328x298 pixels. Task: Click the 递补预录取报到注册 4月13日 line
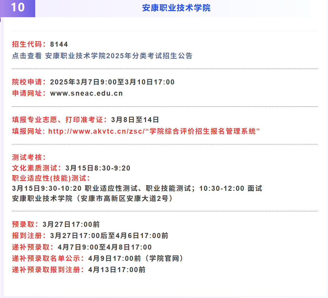tap(79, 270)
